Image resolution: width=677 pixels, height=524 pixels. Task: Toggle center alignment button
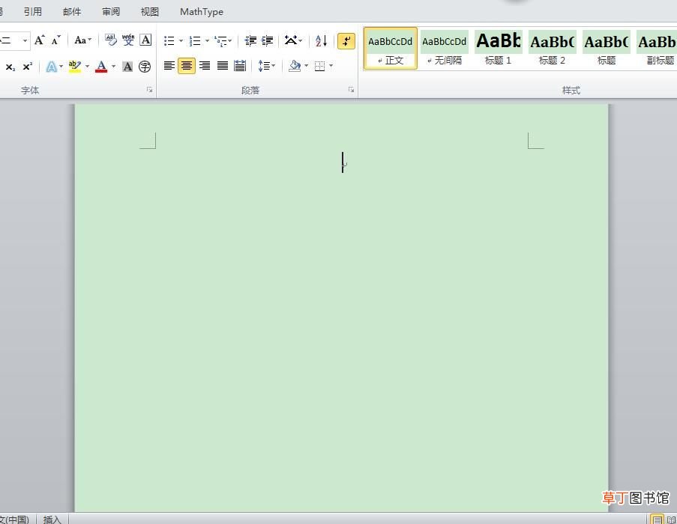tap(187, 66)
